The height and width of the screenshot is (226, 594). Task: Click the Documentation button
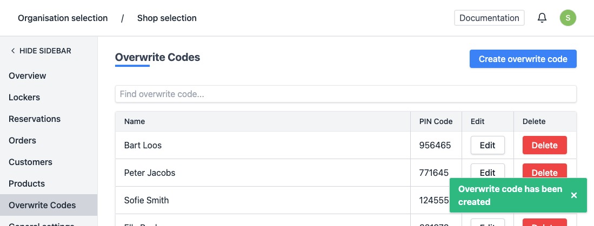tap(489, 18)
